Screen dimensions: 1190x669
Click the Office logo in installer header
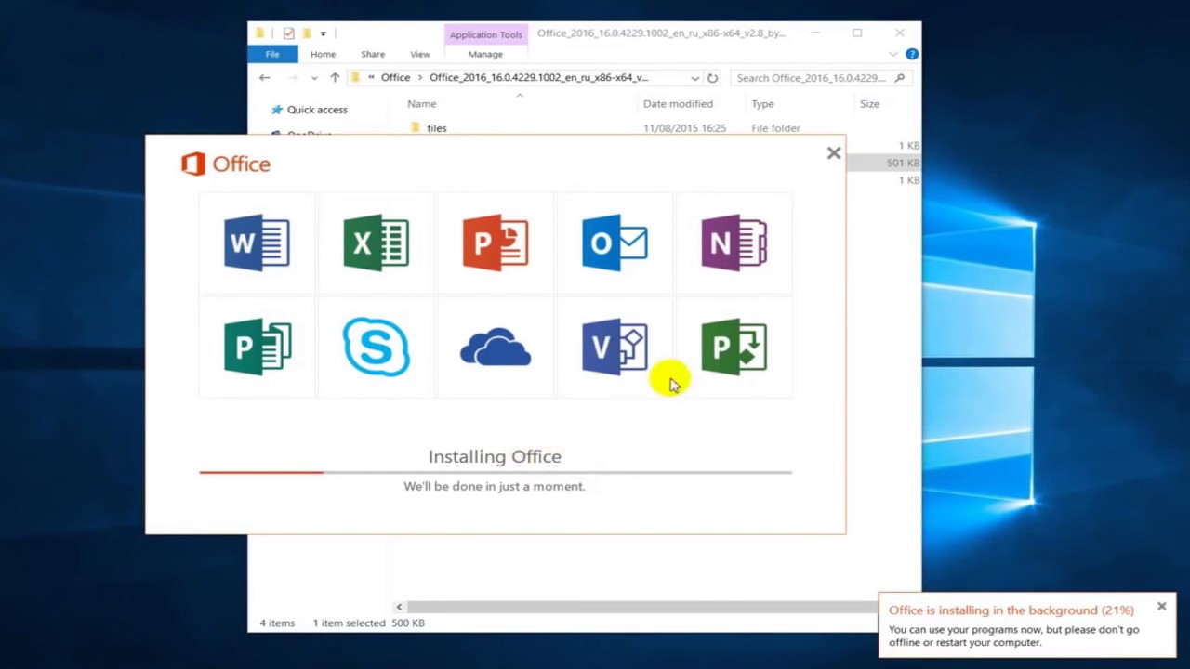226,164
